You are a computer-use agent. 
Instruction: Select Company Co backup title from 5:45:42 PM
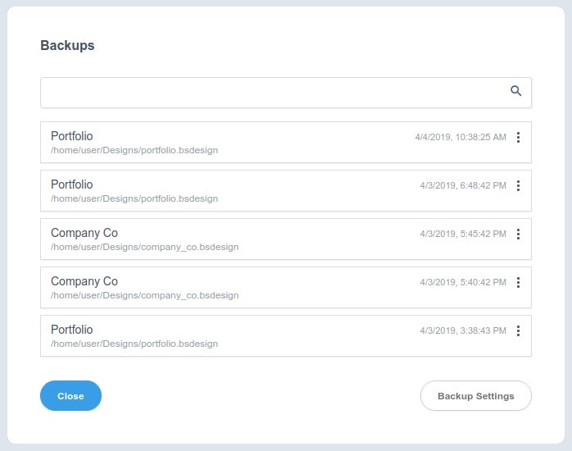pos(84,233)
